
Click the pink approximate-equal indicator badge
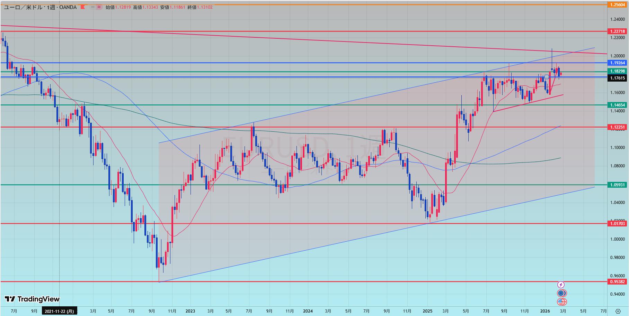coord(99,7)
